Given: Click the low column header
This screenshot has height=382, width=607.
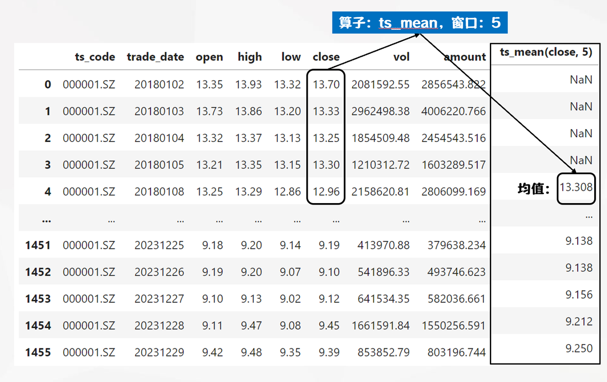Looking at the screenshot, I should [291, 57].
